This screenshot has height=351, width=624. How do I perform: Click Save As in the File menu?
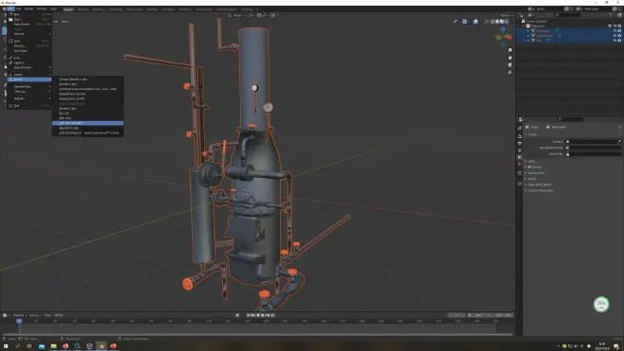click(x=30, y=45)
